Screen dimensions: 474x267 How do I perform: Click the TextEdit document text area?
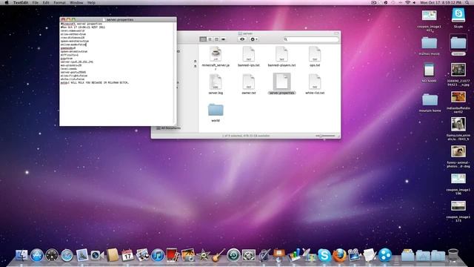point(118,74)
